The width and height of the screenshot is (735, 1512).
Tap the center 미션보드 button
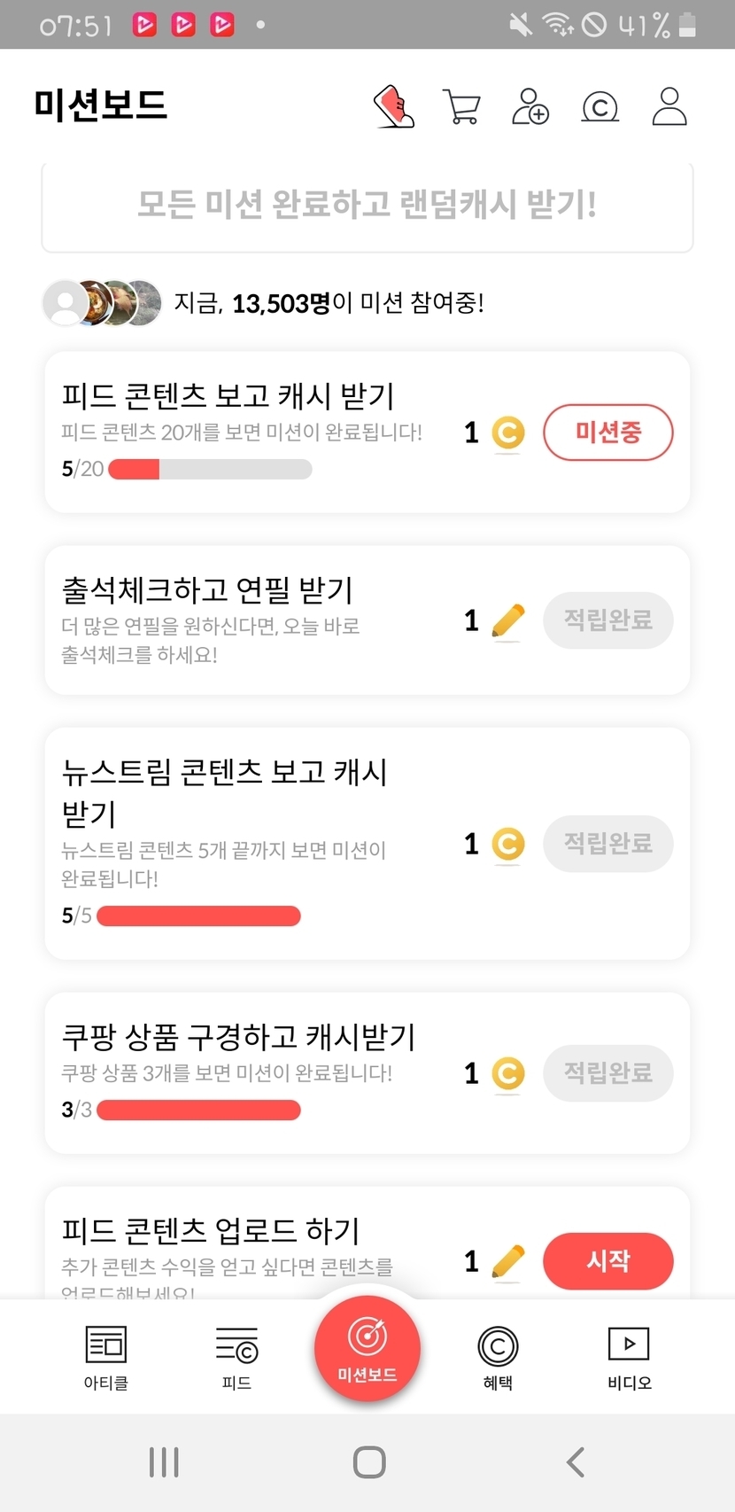(x=367, y=1347)
